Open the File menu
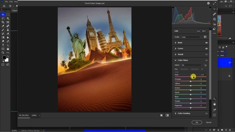This screenshot has height=132, width=235. (6, 1)
